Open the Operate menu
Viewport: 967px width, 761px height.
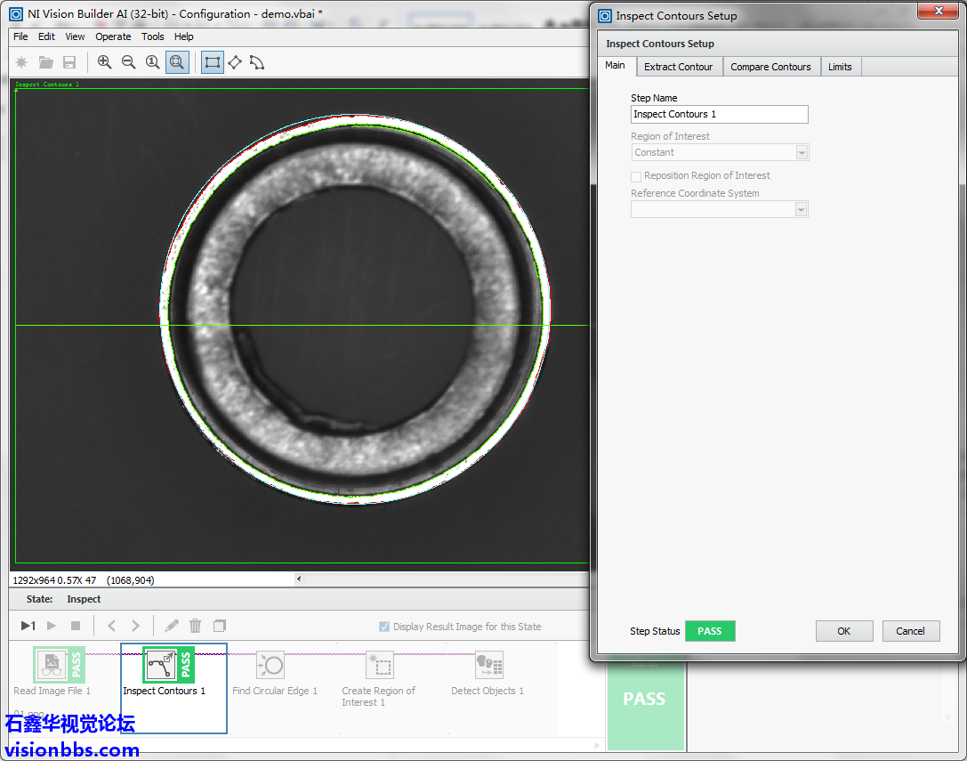coord(113,36)
